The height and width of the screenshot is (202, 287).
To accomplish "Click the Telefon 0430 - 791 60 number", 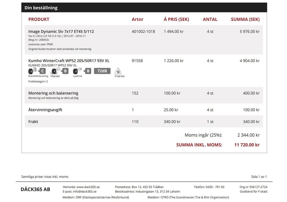I will click(x=209, y=187).
